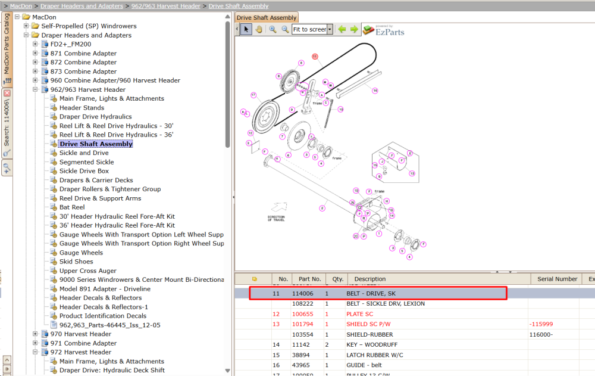The image size is (595, 376).
Task: Open Product Identification Decals tree item
Action: click(103, 316)
